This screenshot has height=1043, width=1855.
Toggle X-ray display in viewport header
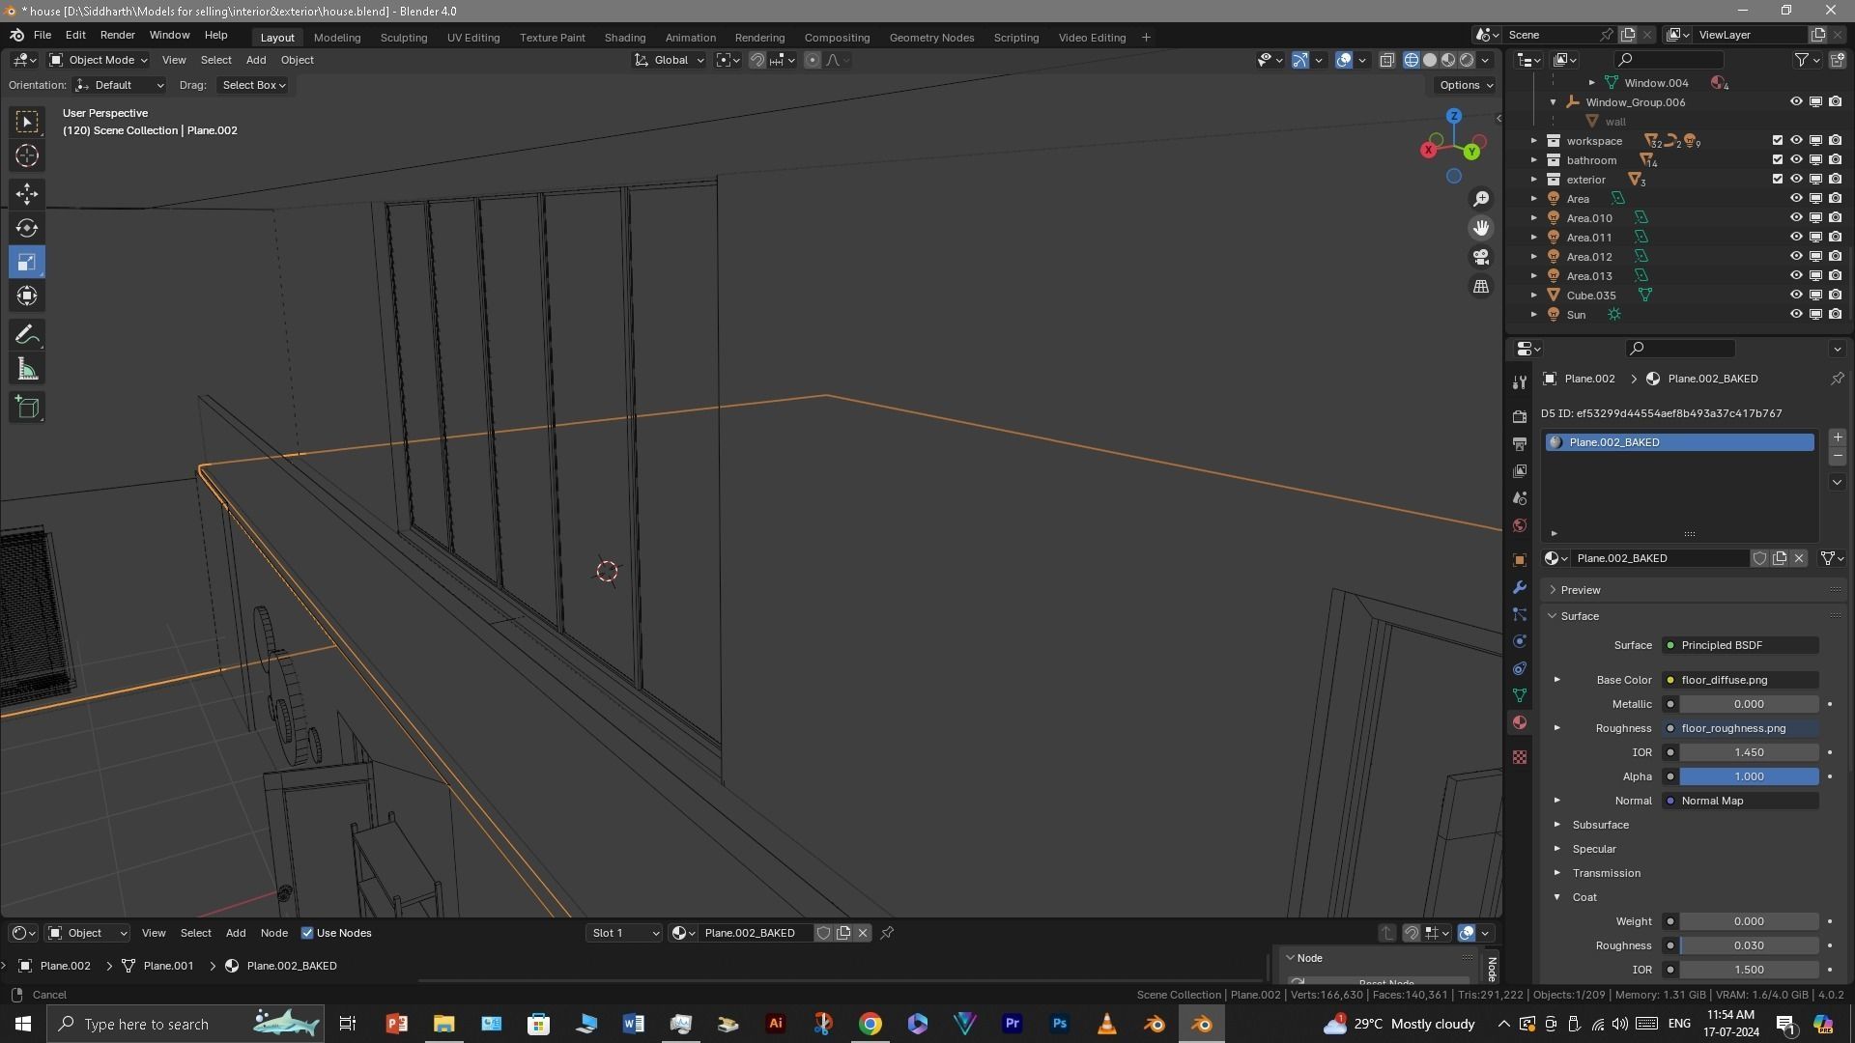[x=1386, y=60]
